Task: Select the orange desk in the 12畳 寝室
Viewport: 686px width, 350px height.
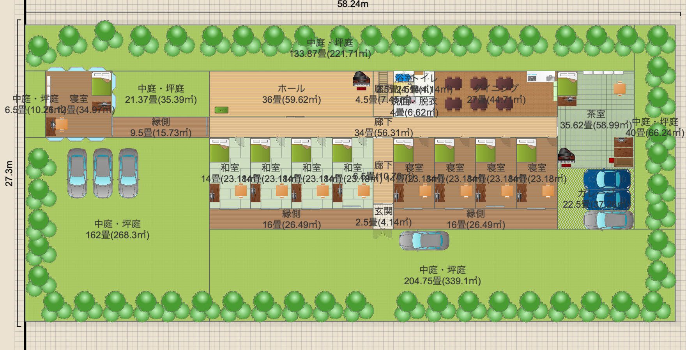Action: 62,124
